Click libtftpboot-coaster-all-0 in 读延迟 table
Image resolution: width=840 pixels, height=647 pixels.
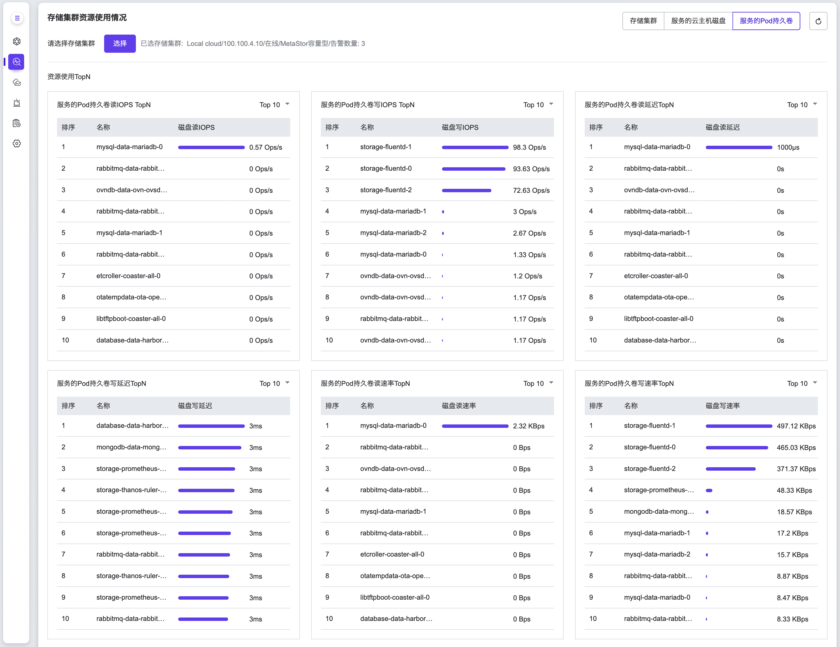(658, 319)
